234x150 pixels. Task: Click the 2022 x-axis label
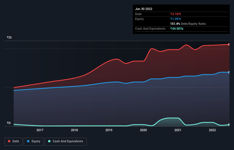(x=212, y=130)
